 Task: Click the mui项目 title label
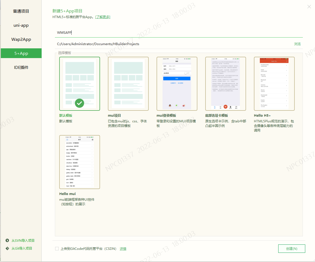[x=114, y=116]
